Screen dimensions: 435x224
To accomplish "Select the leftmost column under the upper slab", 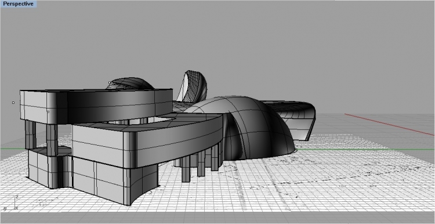I will (x=30, y=135).
